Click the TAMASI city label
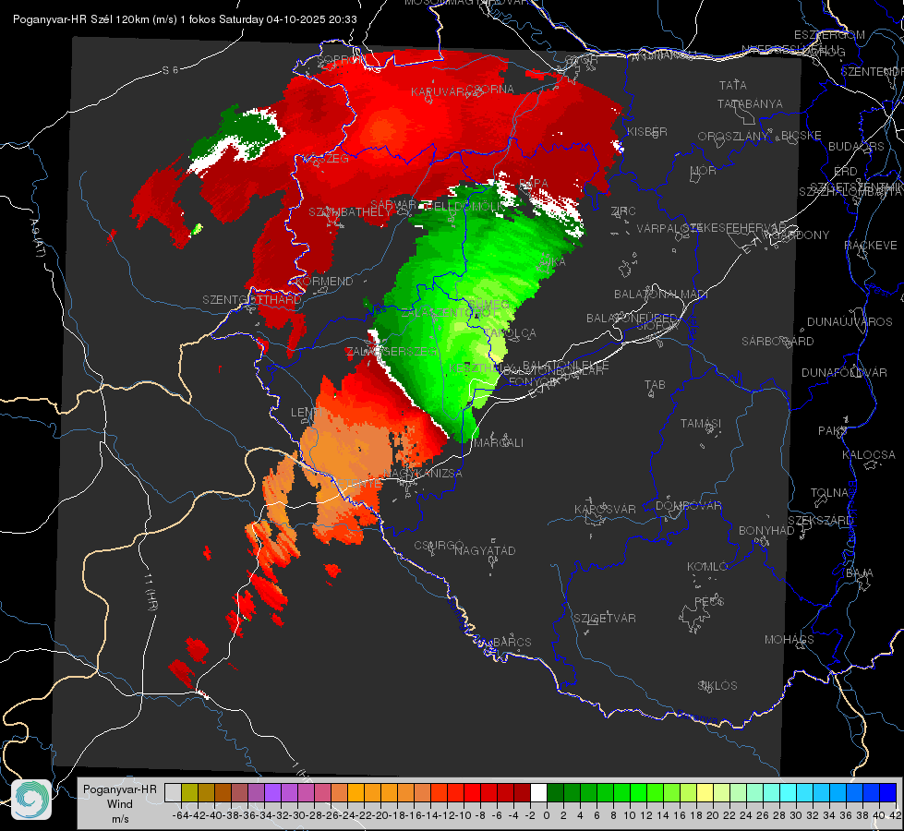The height and width of the screenshot is (831, 904). tap(701, 423)
